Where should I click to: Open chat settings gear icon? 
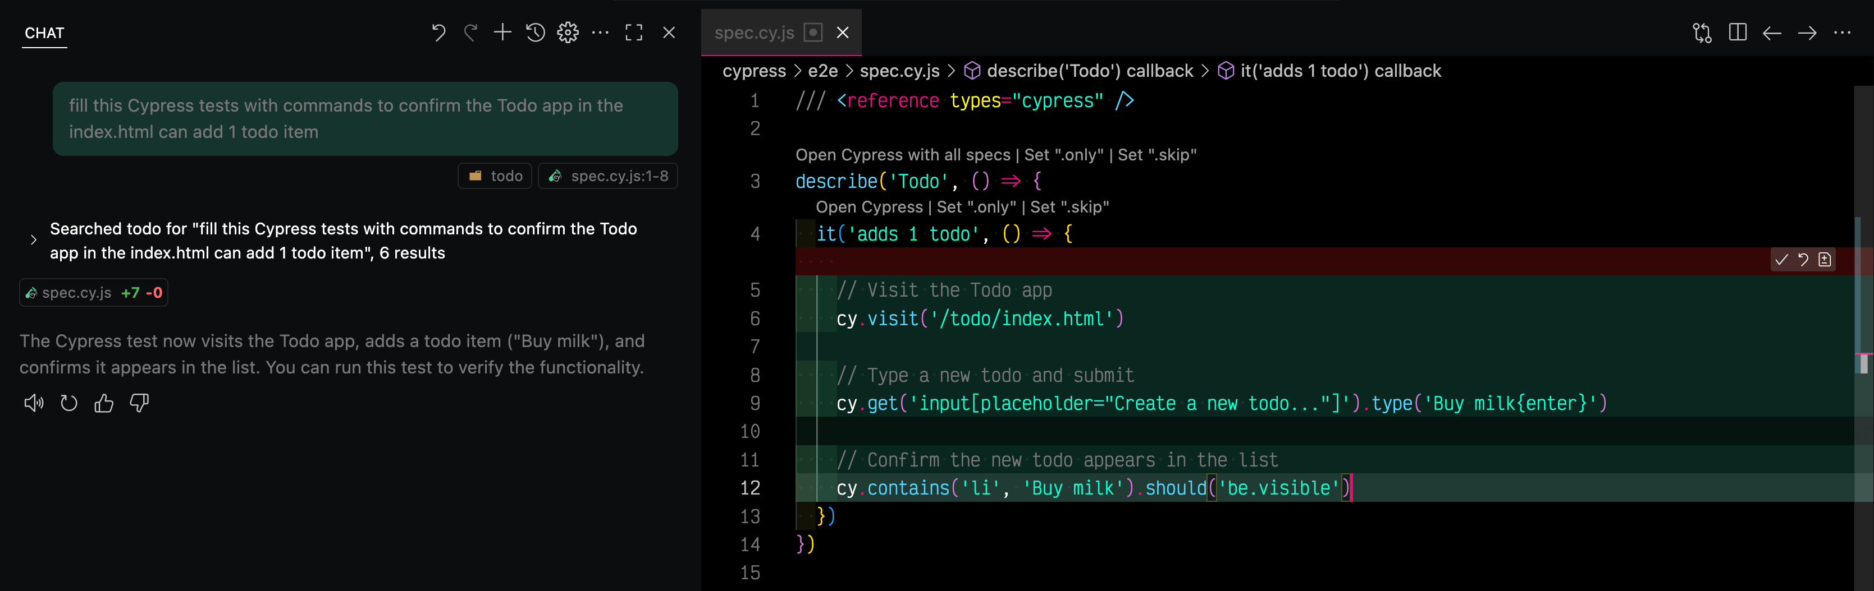point(568,33)
